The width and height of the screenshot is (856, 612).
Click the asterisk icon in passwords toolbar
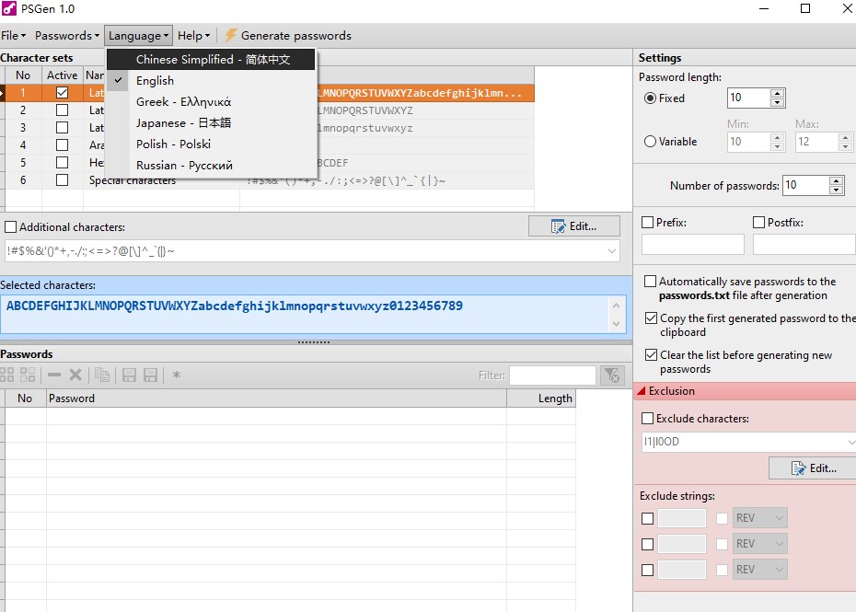[177, 375]
